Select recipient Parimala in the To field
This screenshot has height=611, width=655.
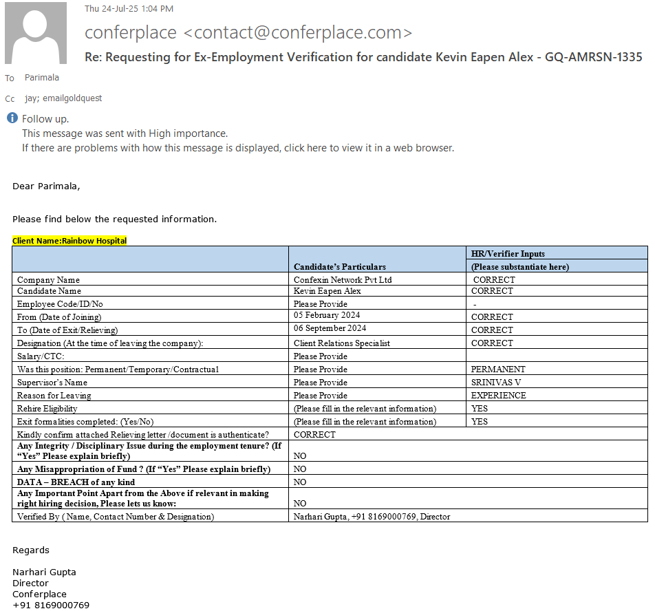[42, 78]
